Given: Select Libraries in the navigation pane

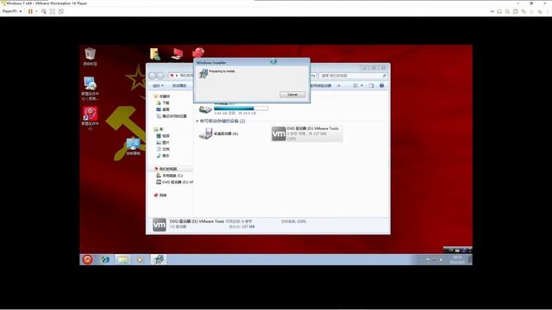Looking at the screenshot, I should [159, 129].
